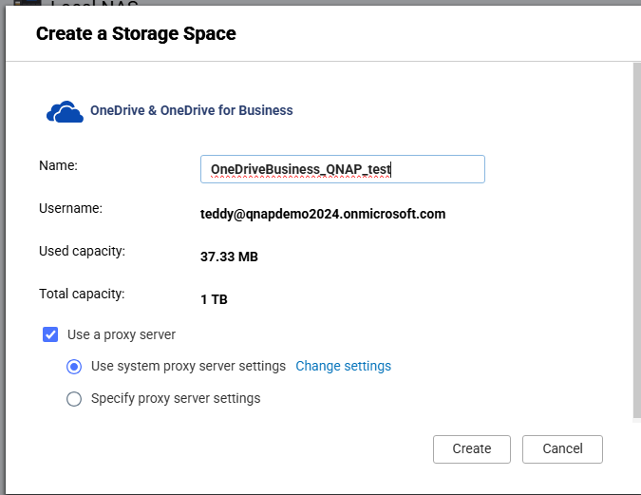The image size is (641, 495).
Task: Click the OneDrive & OneDrive for Business heading
Action: click(x=191, y=110)
